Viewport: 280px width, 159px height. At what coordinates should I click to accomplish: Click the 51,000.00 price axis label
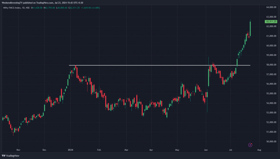coord(271,132)
